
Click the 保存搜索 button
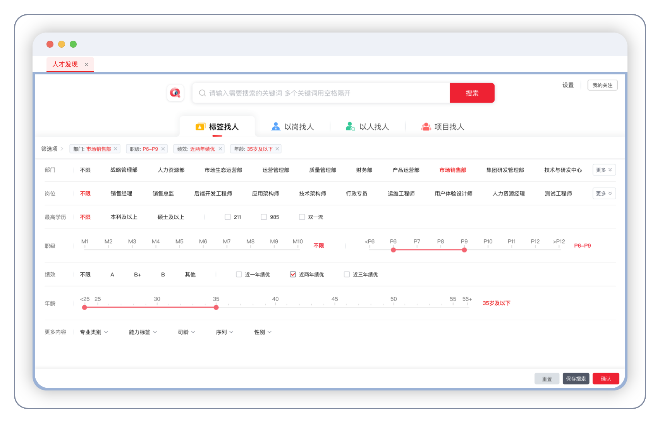[576, 378]
